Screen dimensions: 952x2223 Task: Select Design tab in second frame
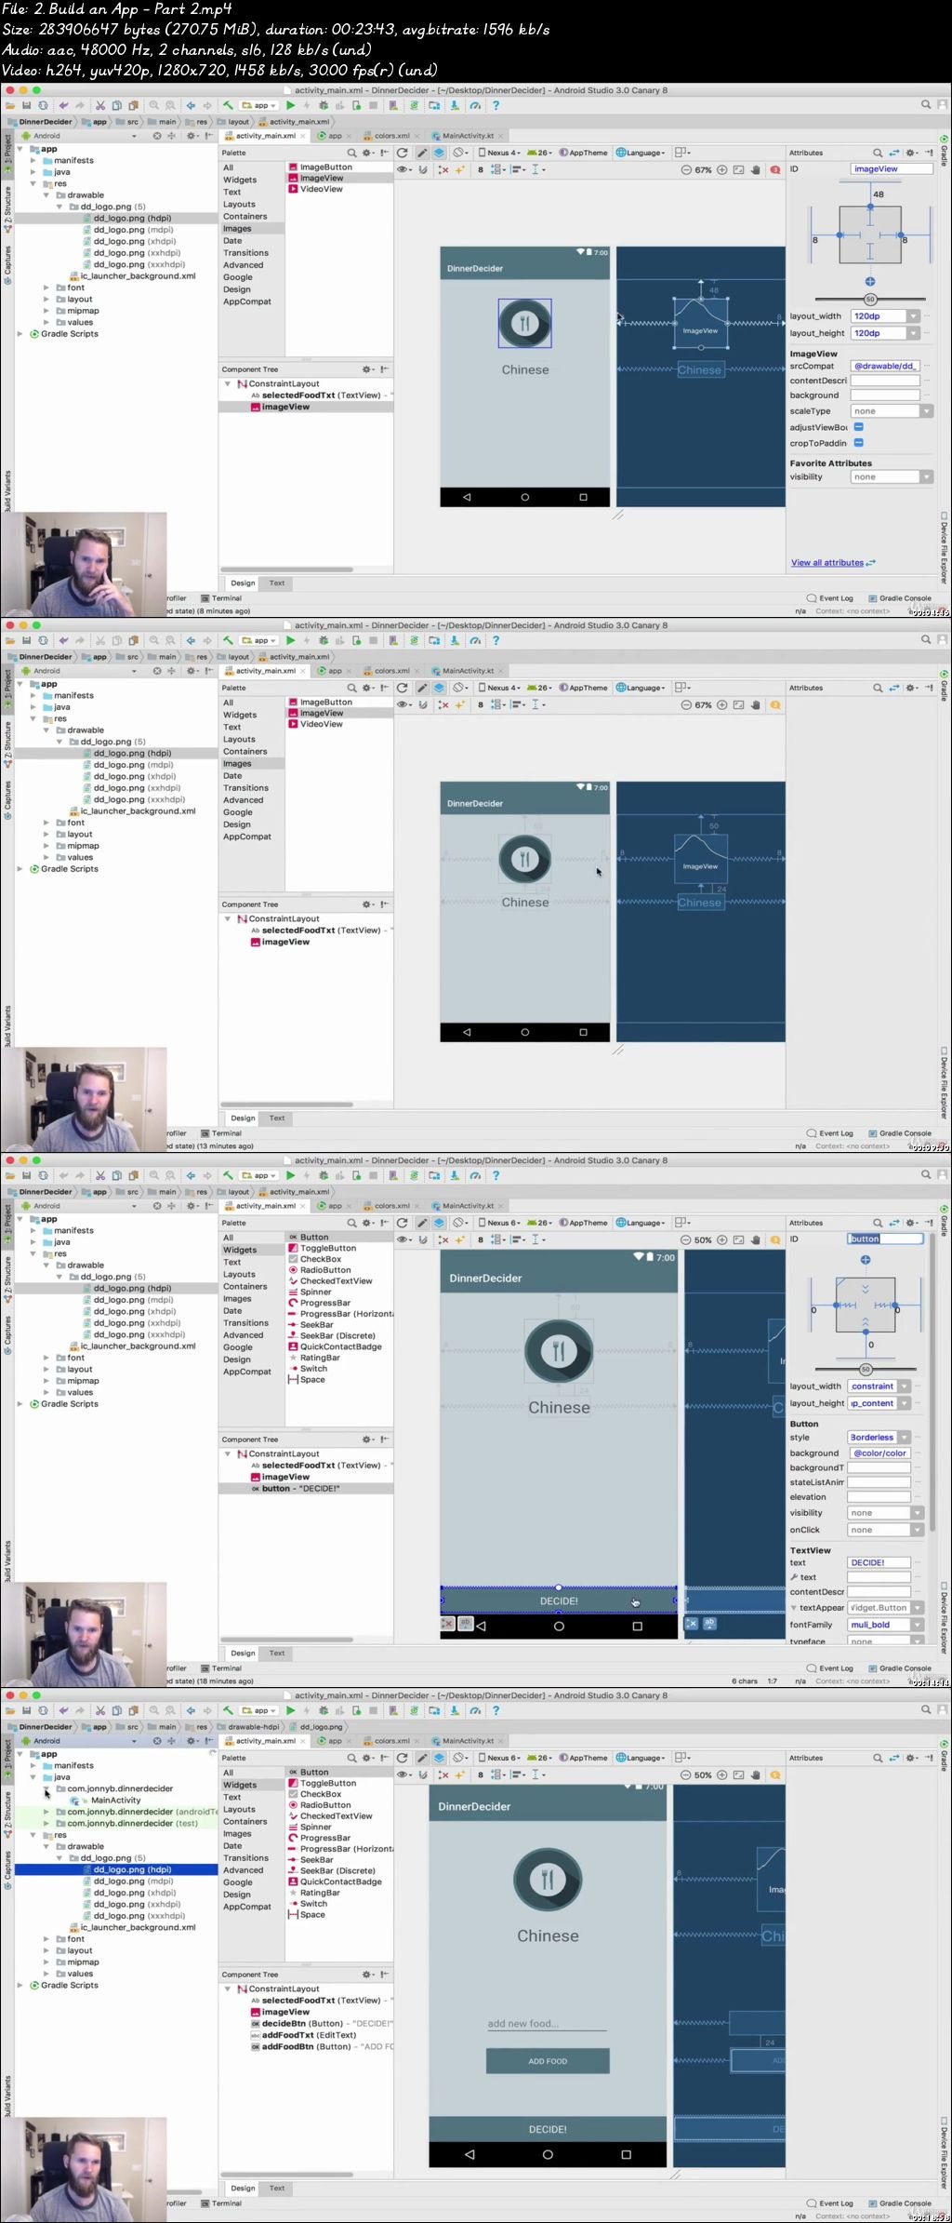point(244,1118)
